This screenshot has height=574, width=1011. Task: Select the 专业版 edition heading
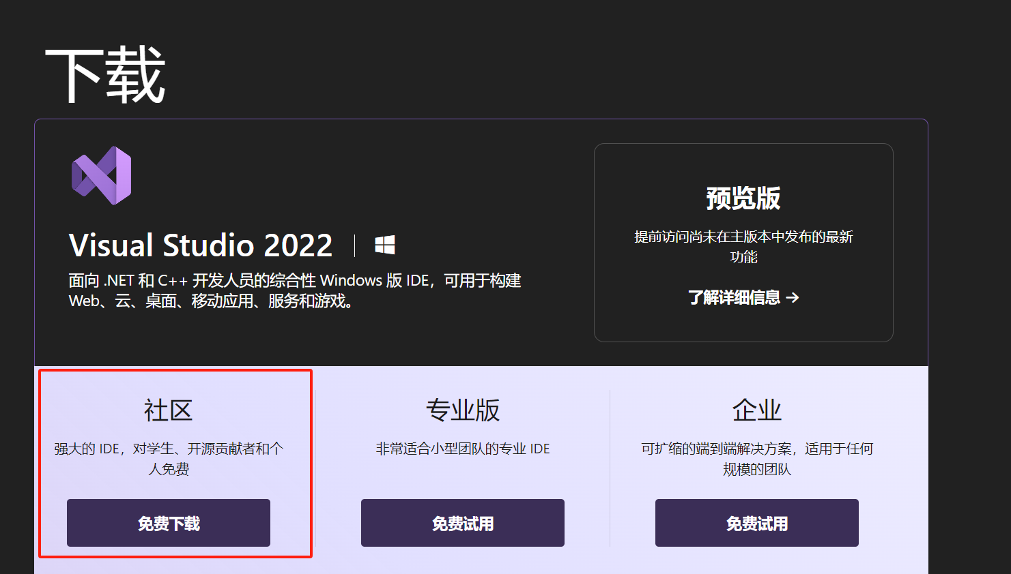[x=463, y=410]
